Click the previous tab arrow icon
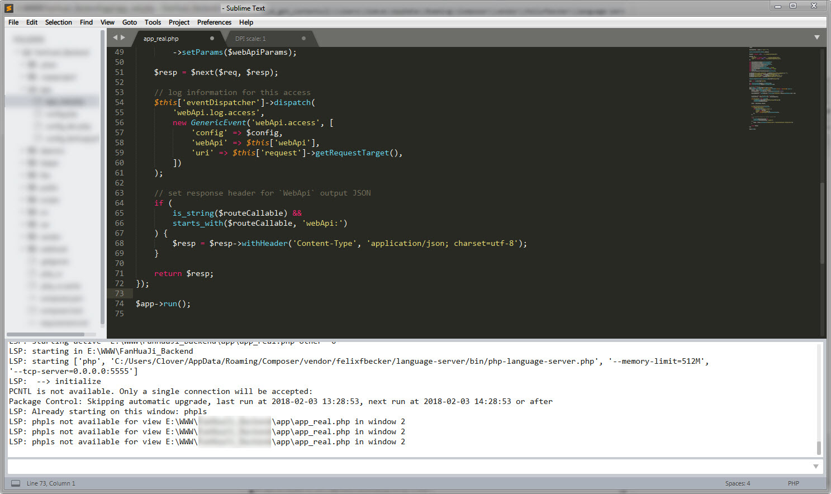The image size is (831, 494). coord(115,37)
